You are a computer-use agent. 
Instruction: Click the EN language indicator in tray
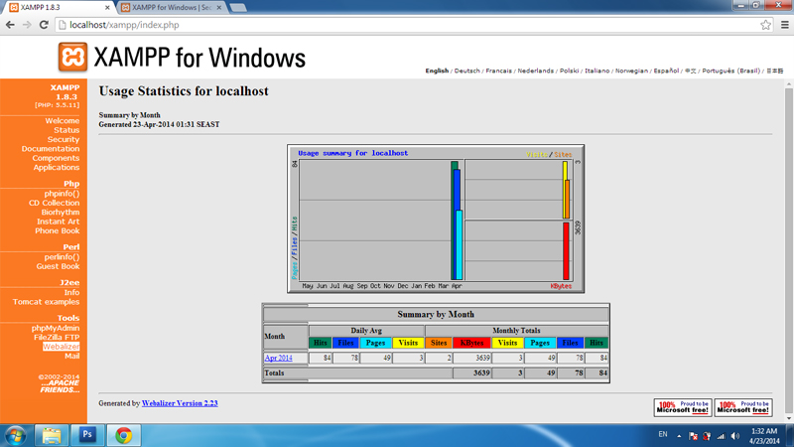[x=663, y=435]
